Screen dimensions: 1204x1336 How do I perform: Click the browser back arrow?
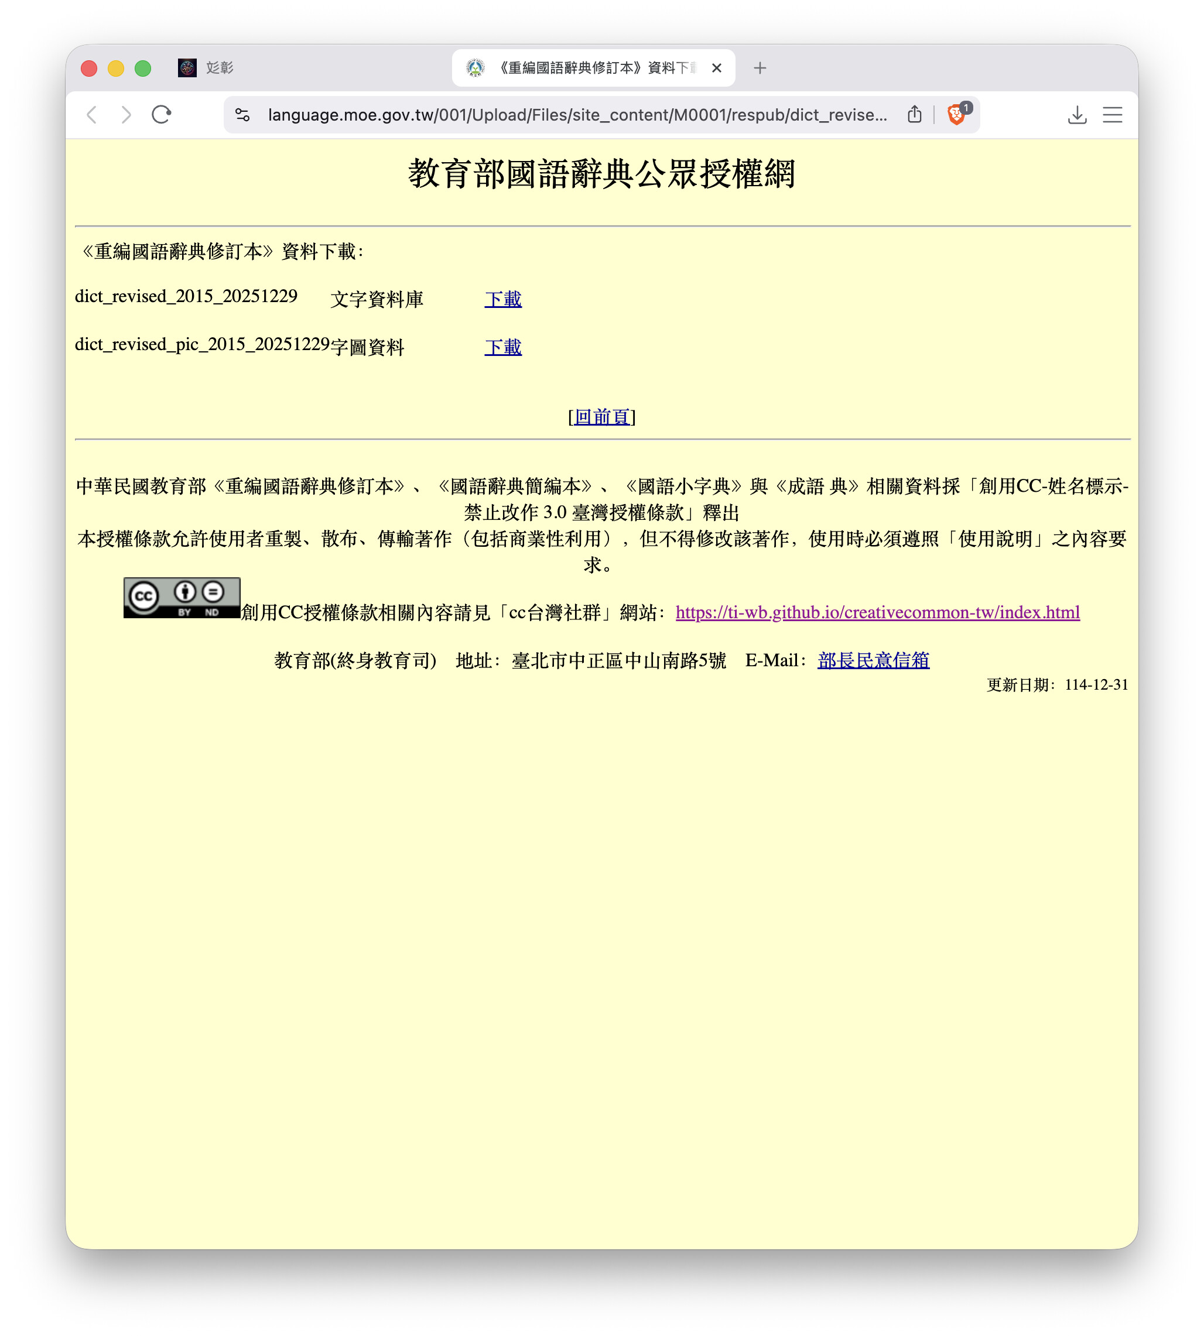click(92, 115)
